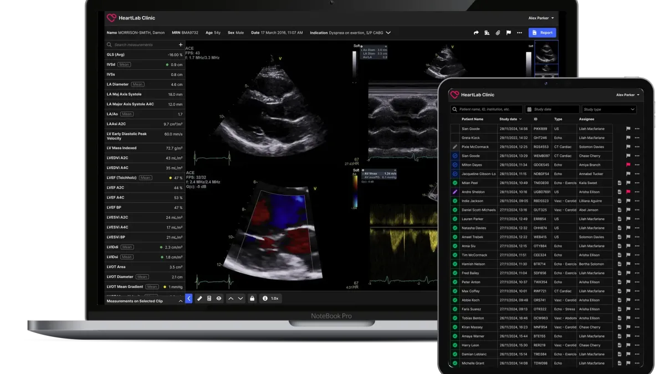Open the three-dot menu for Pixie McCormack
Screen dimensions: 665x374
tap(637, 147)
